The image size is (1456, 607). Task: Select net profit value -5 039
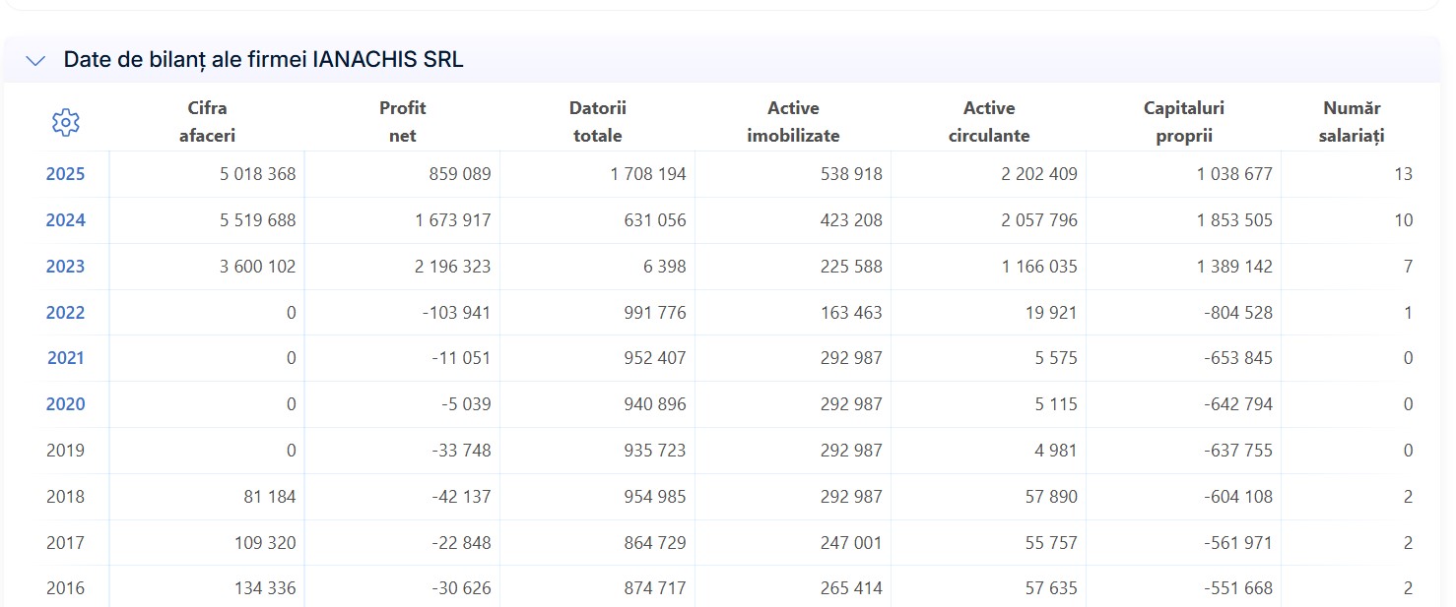pos(465,404)
